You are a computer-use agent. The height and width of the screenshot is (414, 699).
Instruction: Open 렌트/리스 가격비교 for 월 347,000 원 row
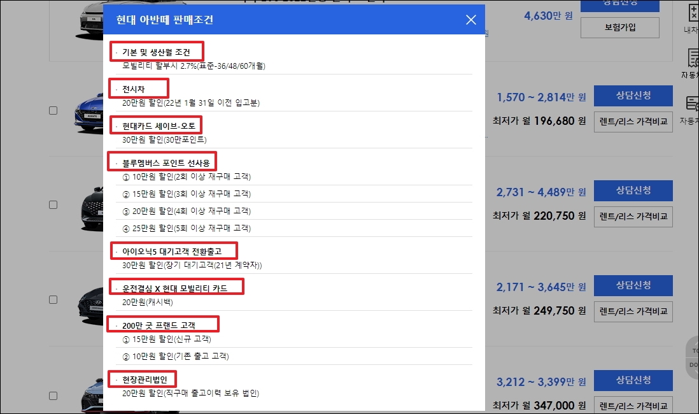coord(633,405)
